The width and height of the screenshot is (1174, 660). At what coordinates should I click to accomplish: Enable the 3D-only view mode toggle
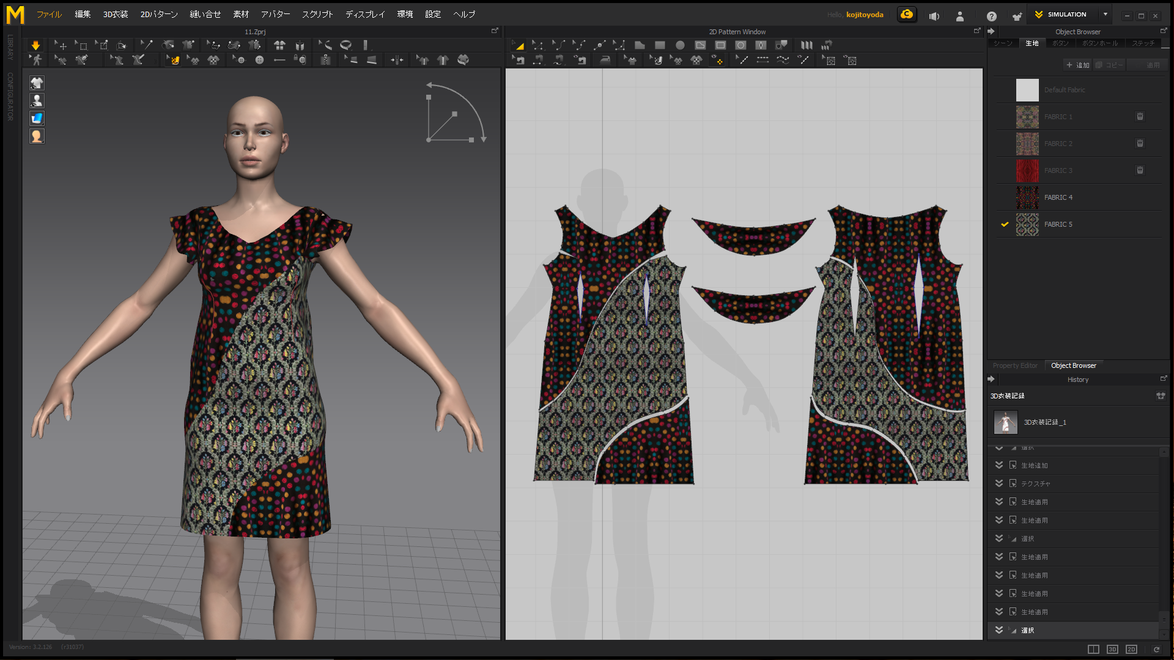tap(1112, 649)
